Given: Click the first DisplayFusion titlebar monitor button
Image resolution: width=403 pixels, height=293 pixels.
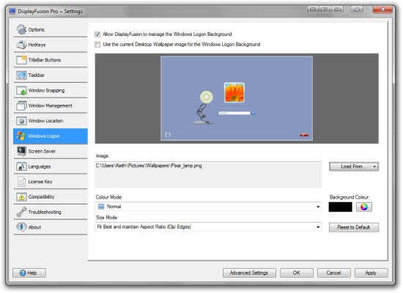Looking at the screenshot, I should (313, 10).
